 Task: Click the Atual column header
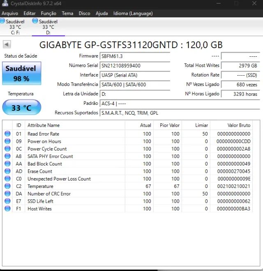coord(139,125)
